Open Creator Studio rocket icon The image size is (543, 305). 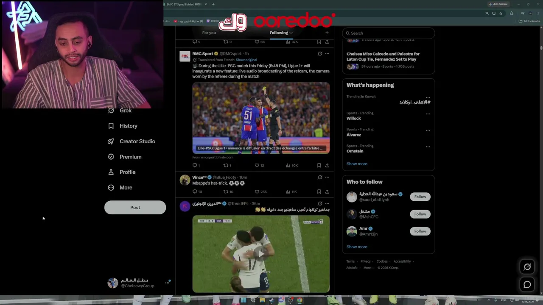click(x=111, y=141)
